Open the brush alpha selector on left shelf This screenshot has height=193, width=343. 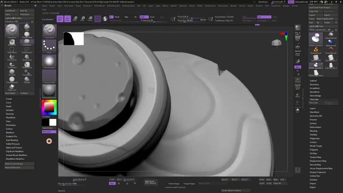49,62
